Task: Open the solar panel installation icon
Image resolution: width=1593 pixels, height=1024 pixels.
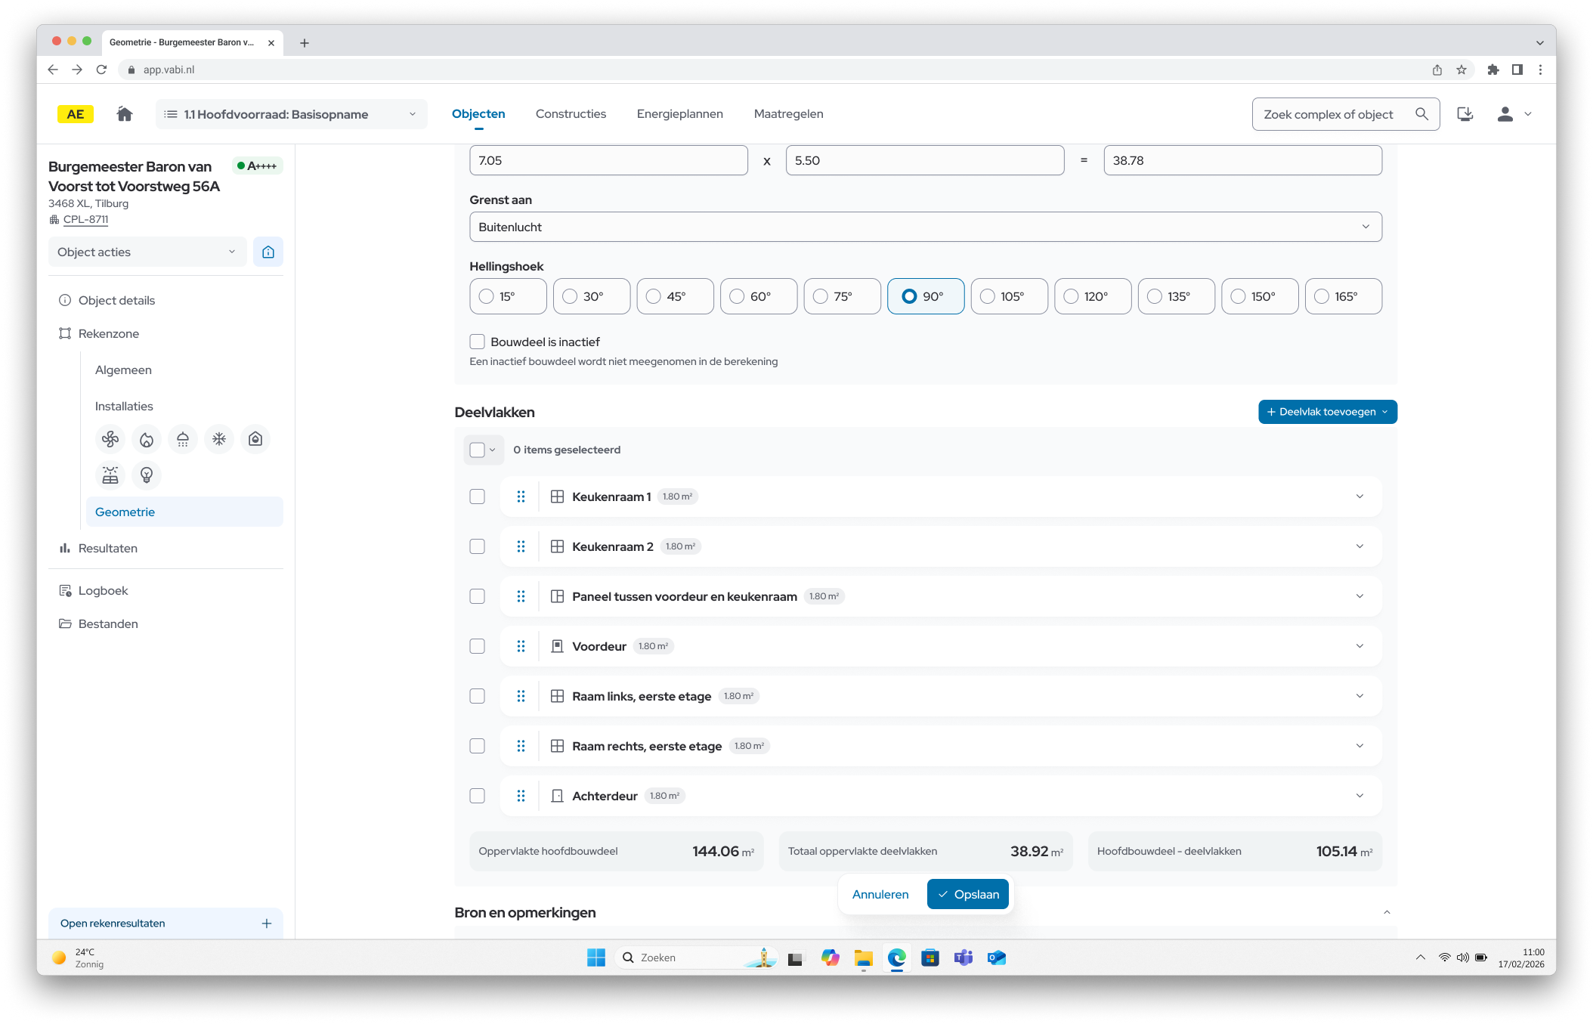Action: [110, 475]
